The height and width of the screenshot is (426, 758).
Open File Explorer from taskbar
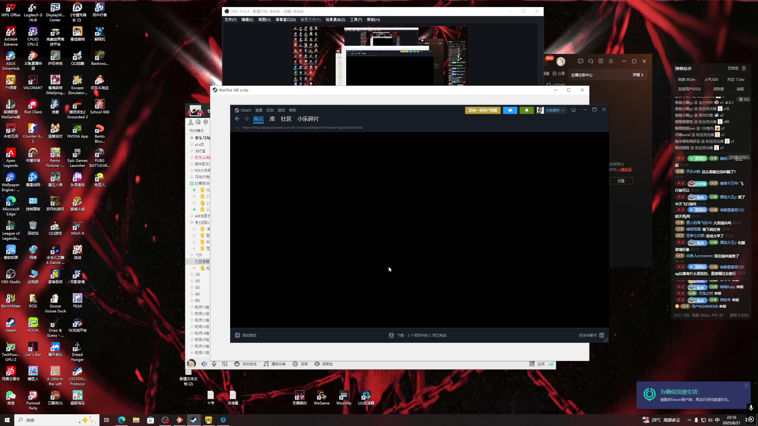tap(136, 420)
